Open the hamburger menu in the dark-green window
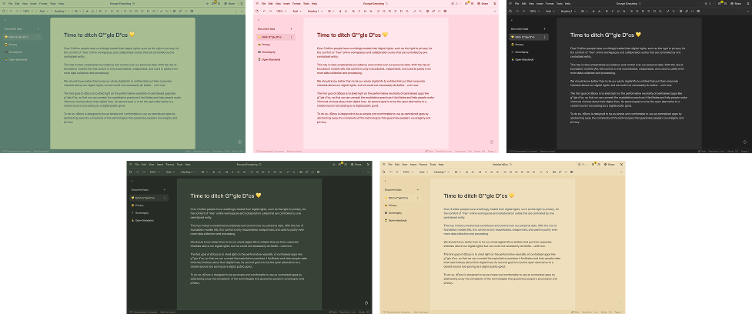The image size is (752, 314). click(x=130, y=164)
